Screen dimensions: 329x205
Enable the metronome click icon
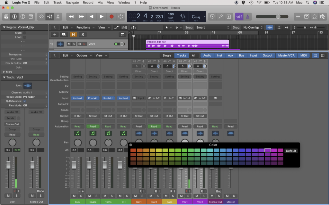pyautogui.click(x=247, y=17)
